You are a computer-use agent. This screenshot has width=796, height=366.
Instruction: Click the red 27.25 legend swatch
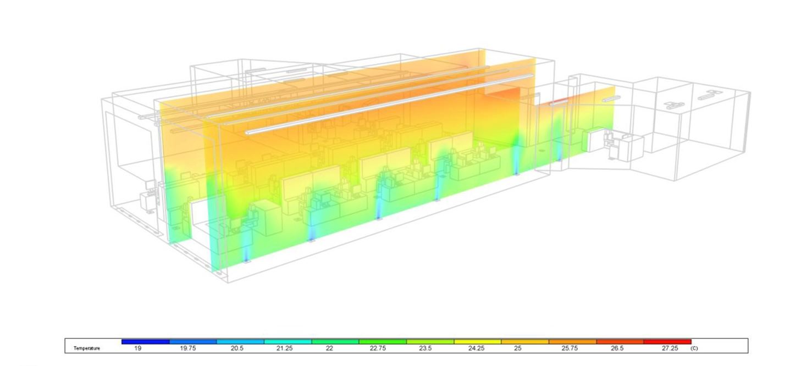coord(667,342)
